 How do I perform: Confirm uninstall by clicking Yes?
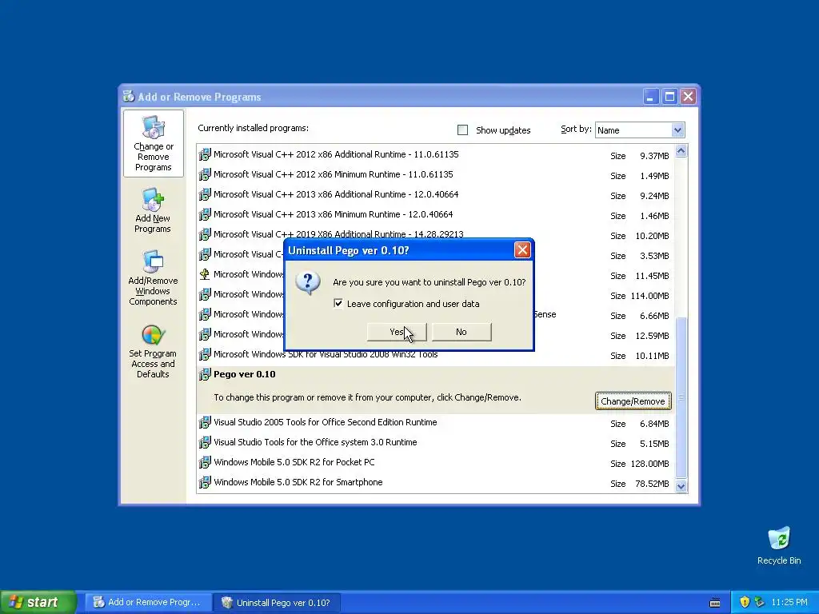[x=397, y=332]
